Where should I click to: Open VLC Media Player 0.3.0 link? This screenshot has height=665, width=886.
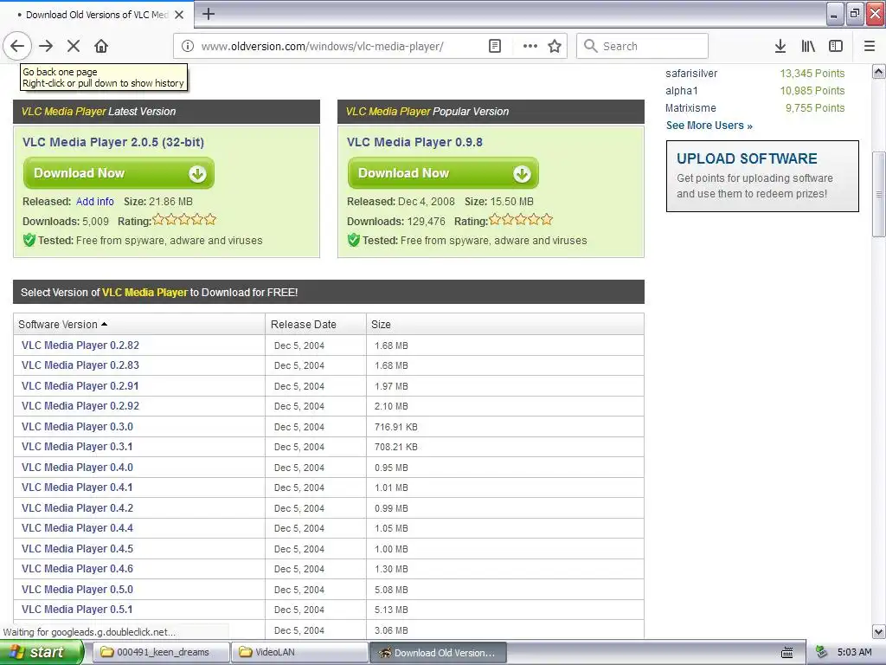click(x=77, y=426)
